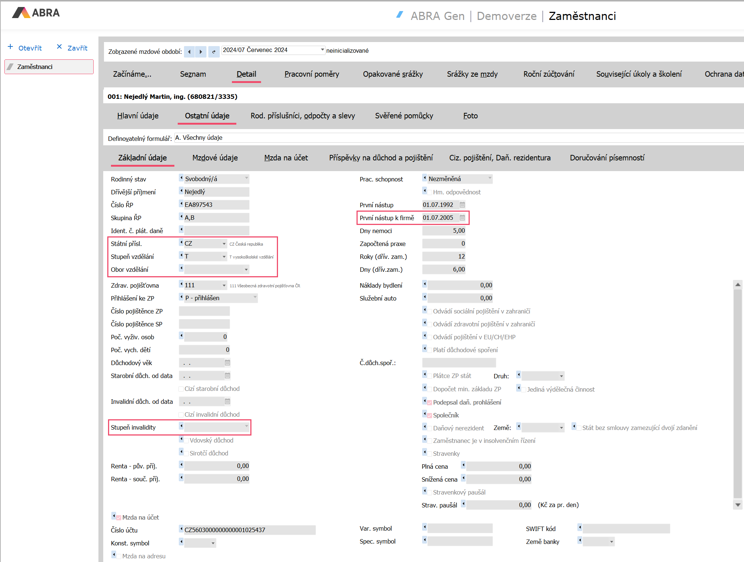Open calendar icon for Důchodový věk
The image size is (744, 562).
click(x=227, y=363)
